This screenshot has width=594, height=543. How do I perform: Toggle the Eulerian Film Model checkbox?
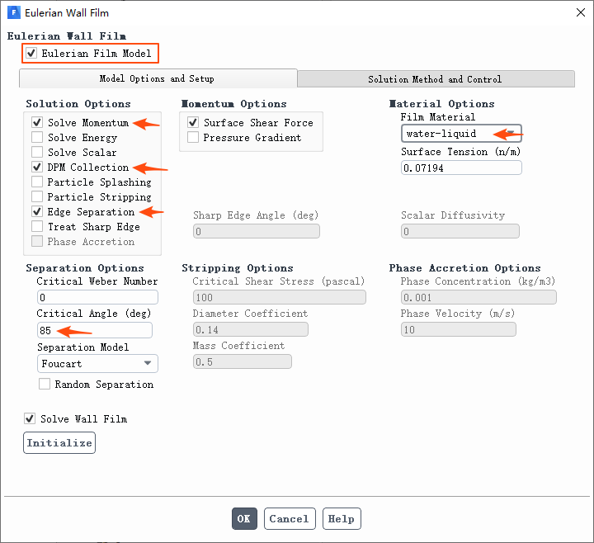pos(31,54)
